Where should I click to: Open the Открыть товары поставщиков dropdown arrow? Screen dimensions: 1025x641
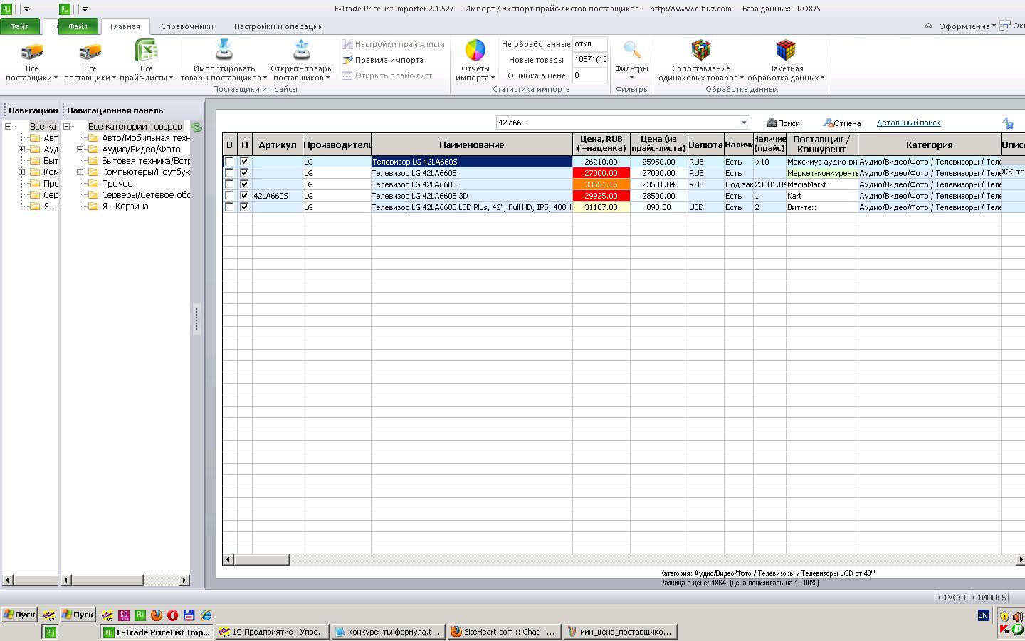pyautogui.click(x=328, y=78)
